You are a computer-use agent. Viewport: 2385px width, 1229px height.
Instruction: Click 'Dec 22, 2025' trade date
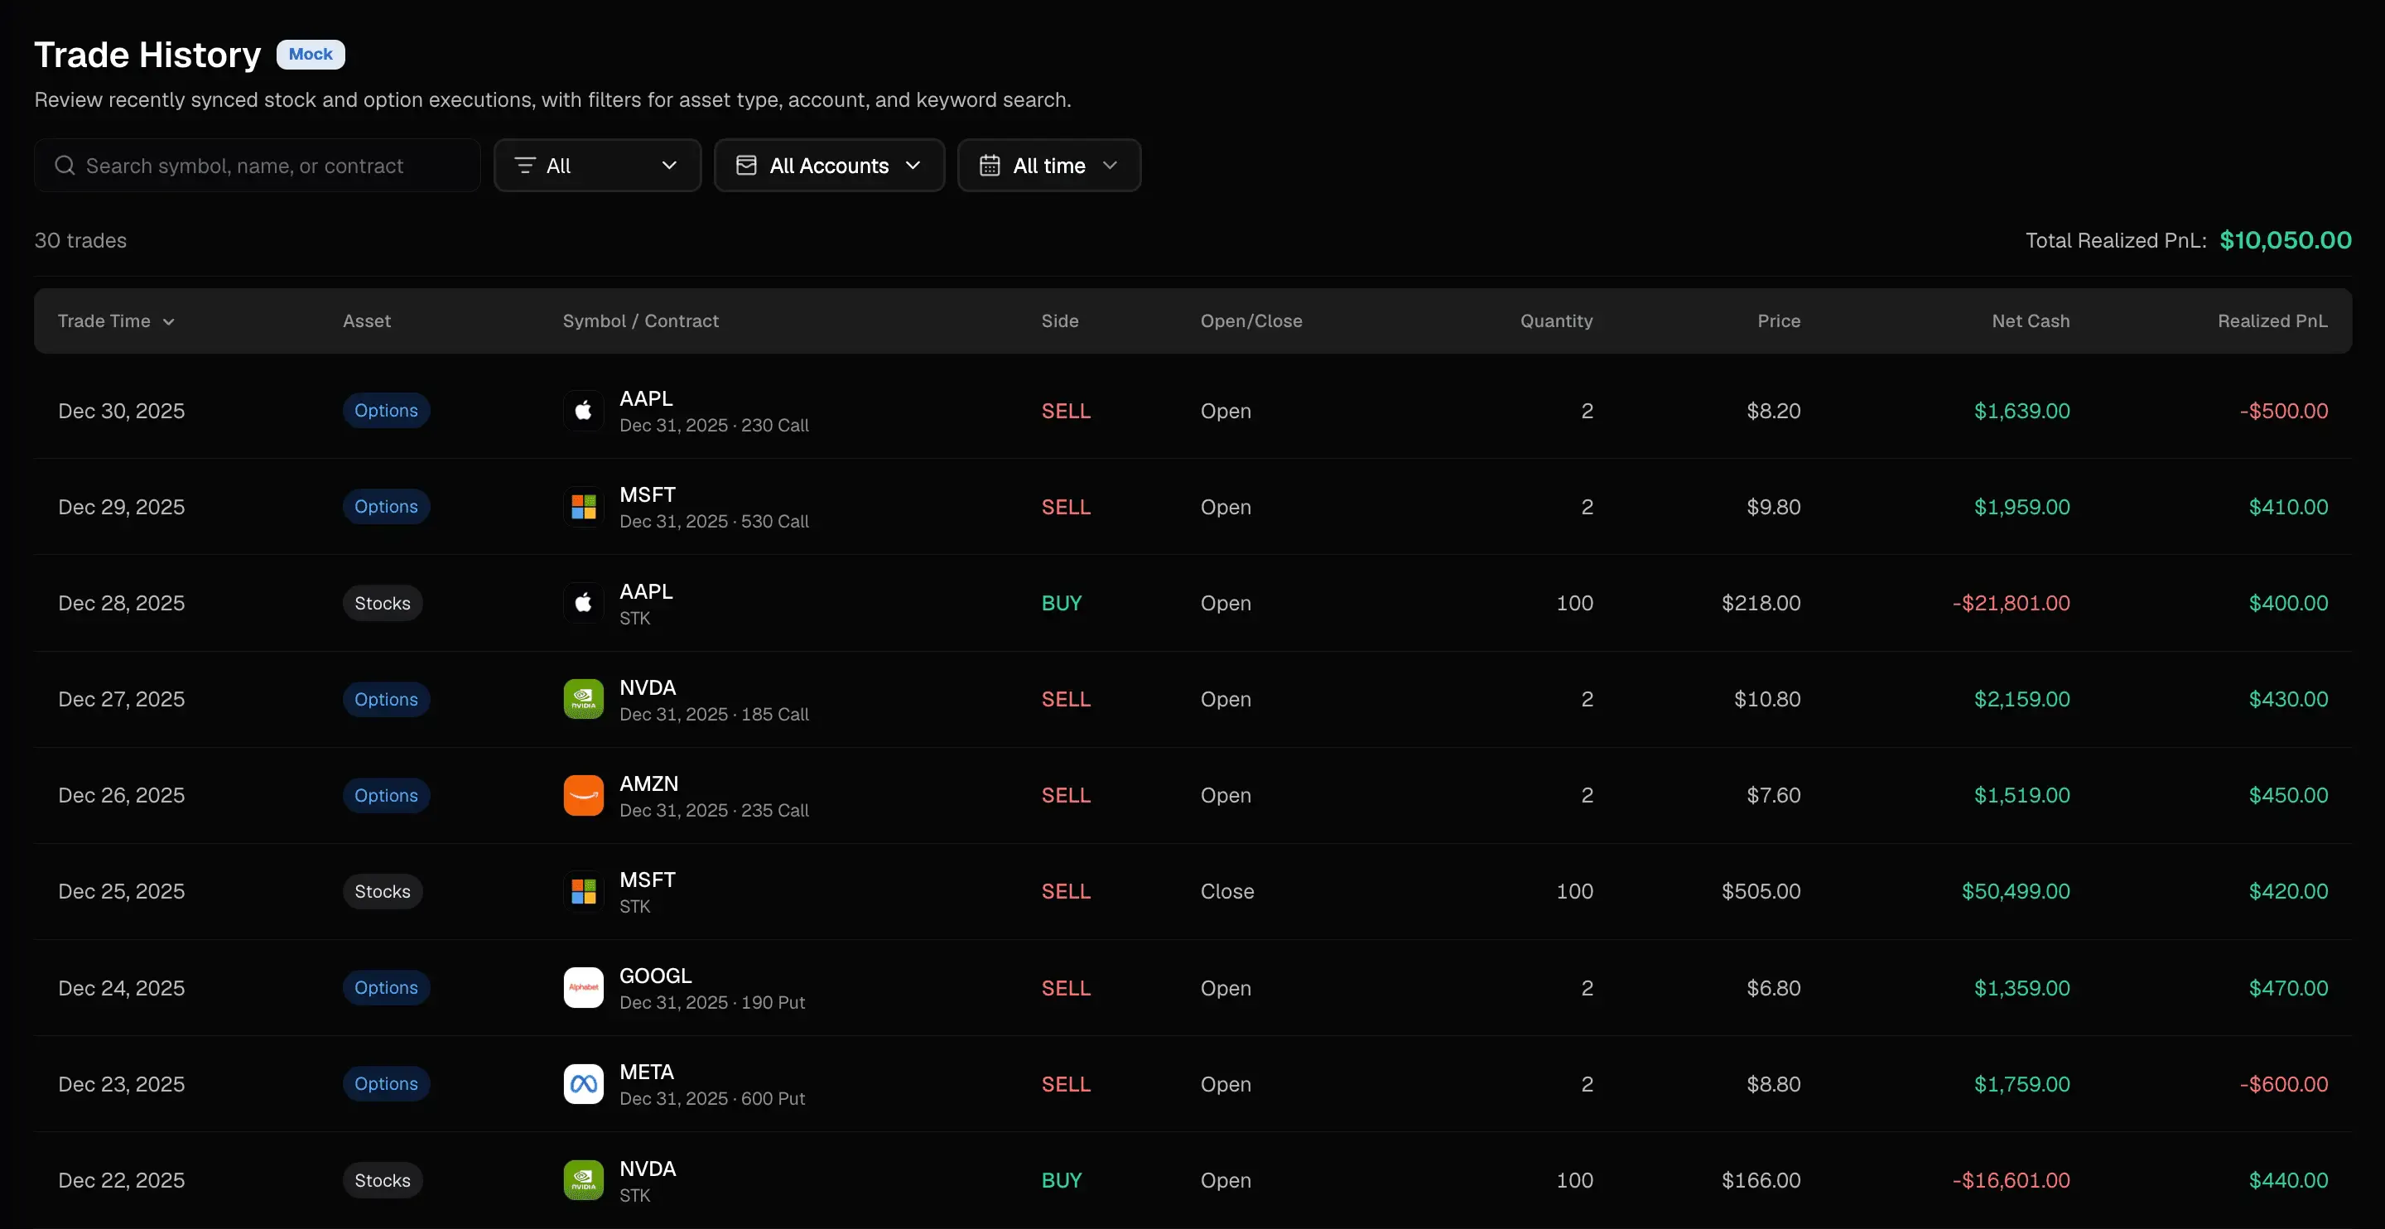(121, 1180)
